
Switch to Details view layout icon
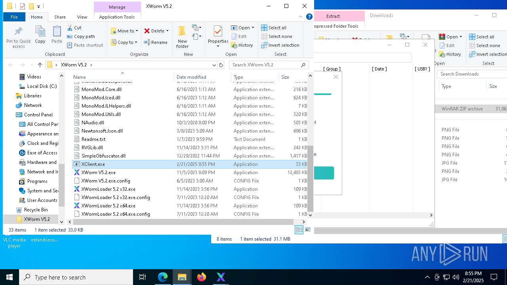299,230
